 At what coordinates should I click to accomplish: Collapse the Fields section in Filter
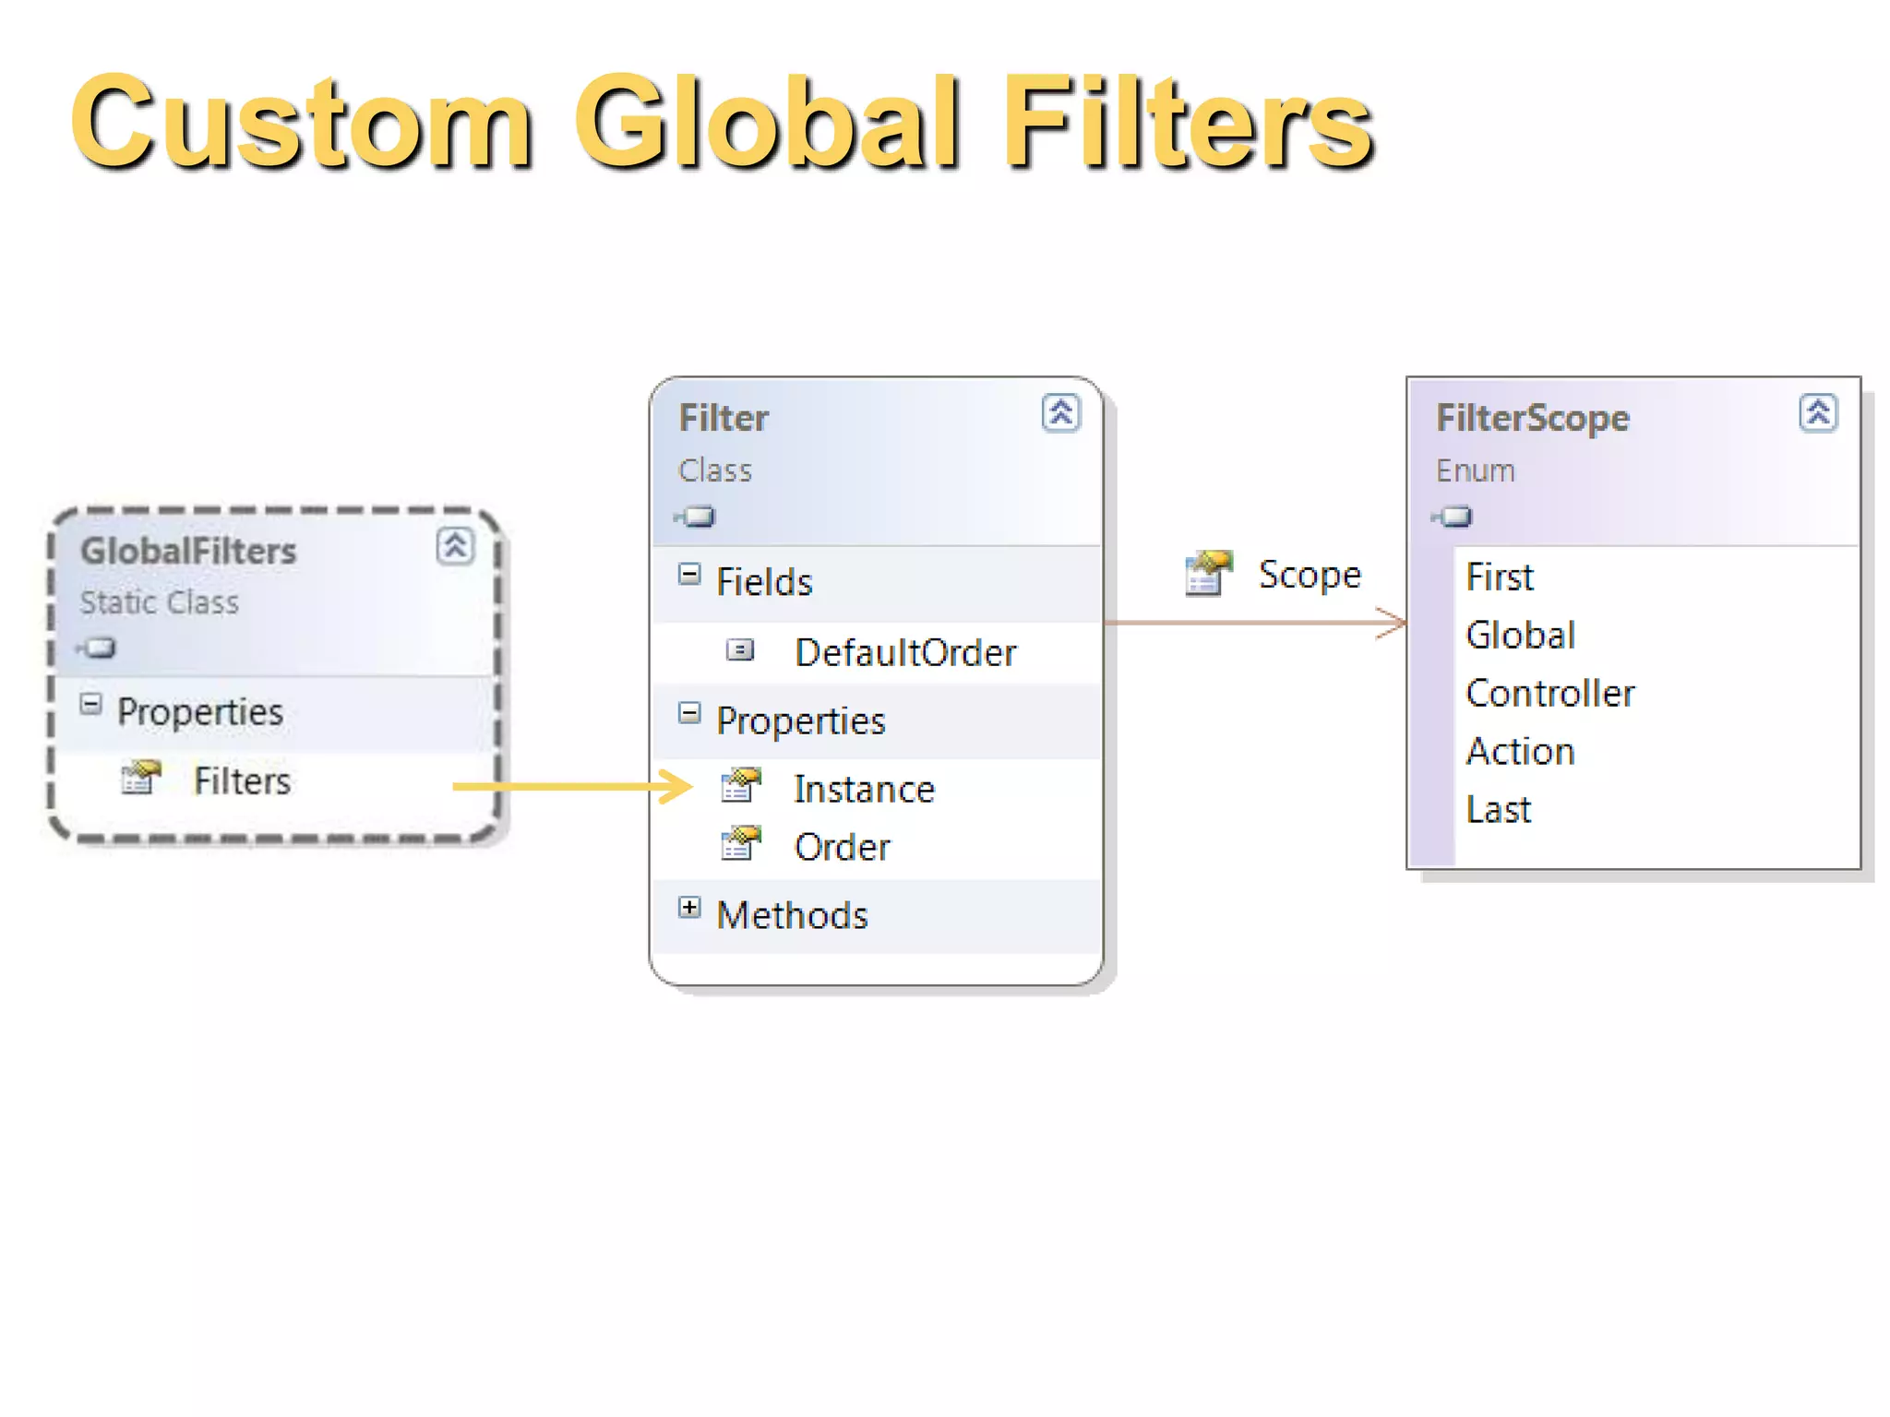point(689,575)
